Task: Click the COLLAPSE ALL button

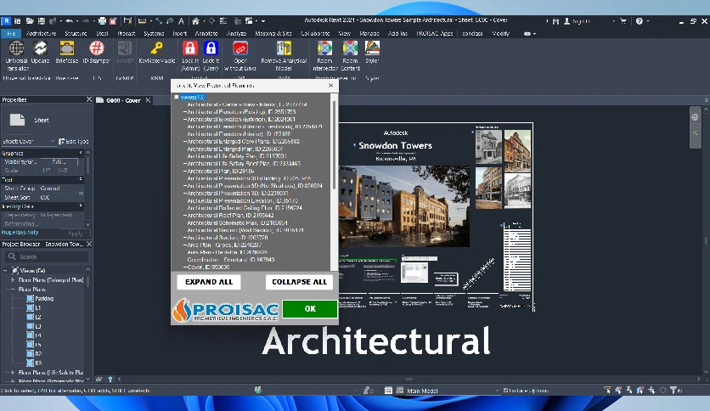Action: 299,282
